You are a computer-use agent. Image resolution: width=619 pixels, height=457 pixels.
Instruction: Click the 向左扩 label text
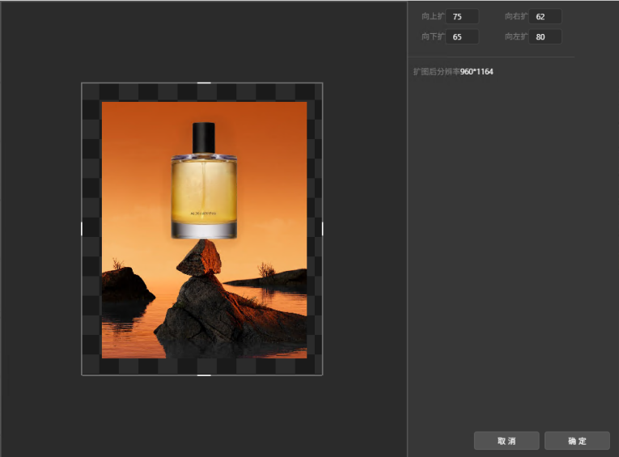pyautogui.click(x=516, y=36)
